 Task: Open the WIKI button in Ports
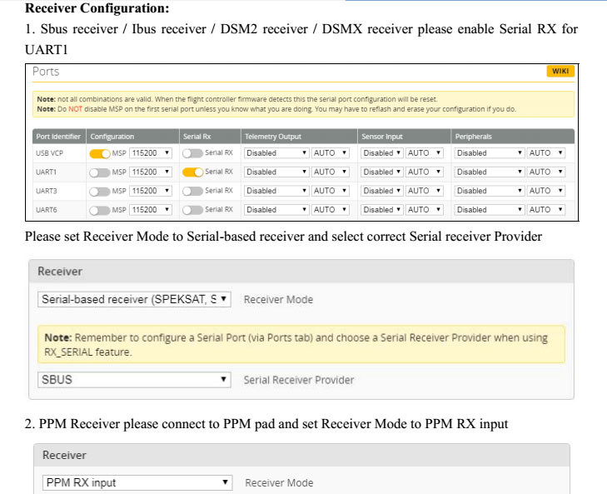pyautogui.click(x=560, y=71)
